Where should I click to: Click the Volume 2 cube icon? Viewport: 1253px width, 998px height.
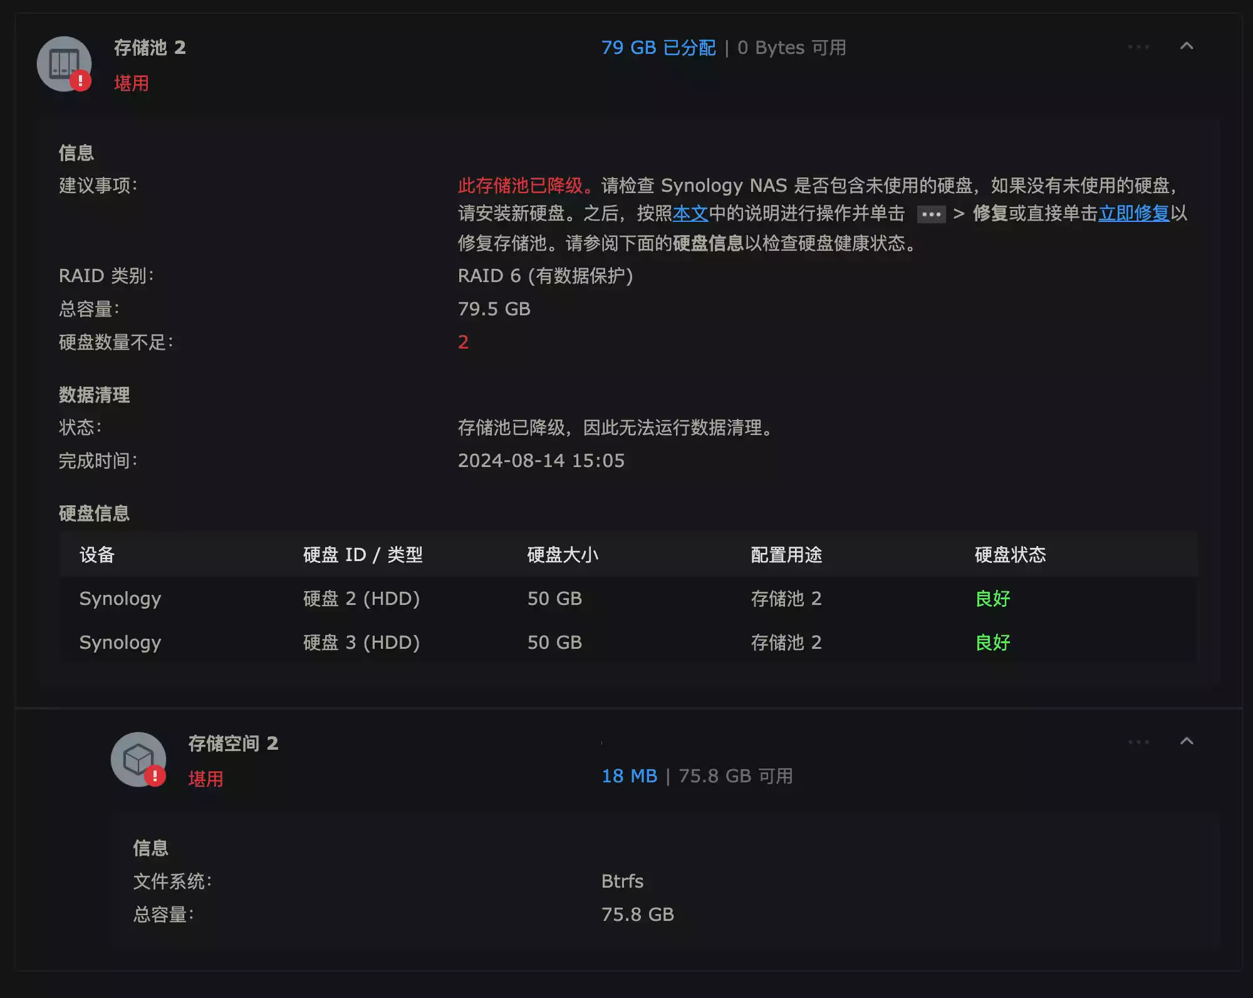tap(138, 759)
